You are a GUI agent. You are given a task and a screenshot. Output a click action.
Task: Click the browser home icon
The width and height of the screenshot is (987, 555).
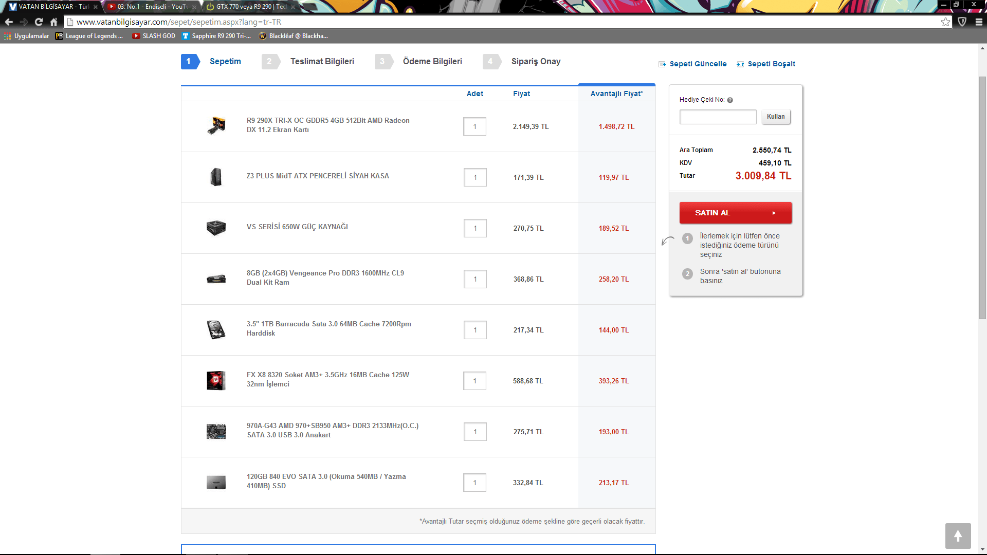pyautogui.click(x=53, y=22)
